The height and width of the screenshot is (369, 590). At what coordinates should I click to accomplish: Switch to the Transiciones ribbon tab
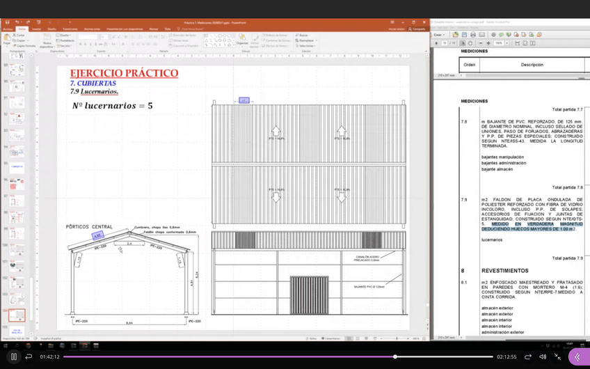(x=70, y=29)
